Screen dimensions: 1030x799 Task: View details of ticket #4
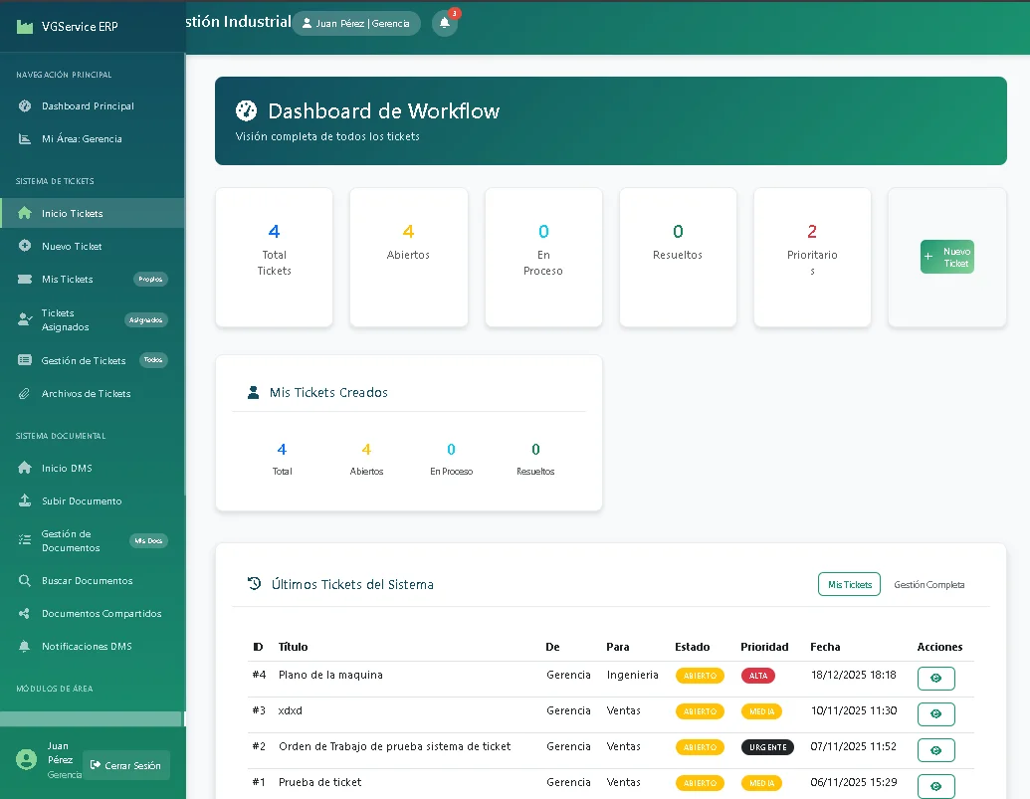coord(935,678)
